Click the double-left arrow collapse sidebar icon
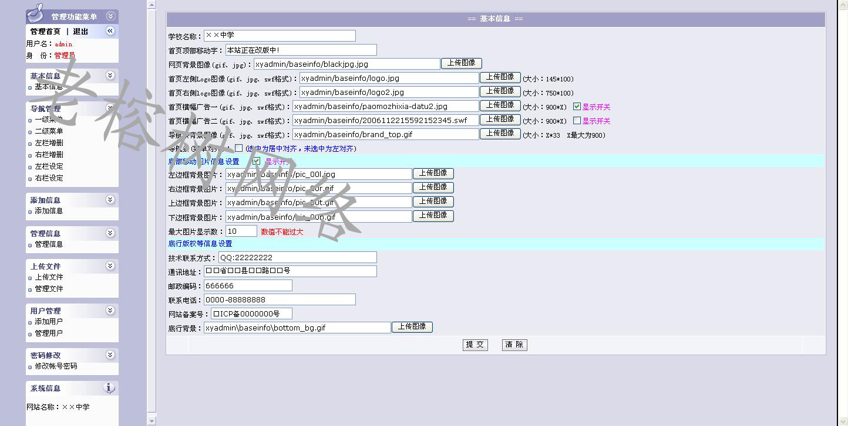The height and width of the screenshot is (426, 848). (110, 31)
